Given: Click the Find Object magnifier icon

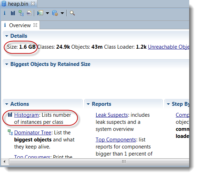Looking at the screenshot, I should click(x=72, y=13).
